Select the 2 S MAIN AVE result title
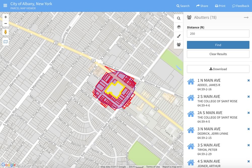 coord(209,97)
